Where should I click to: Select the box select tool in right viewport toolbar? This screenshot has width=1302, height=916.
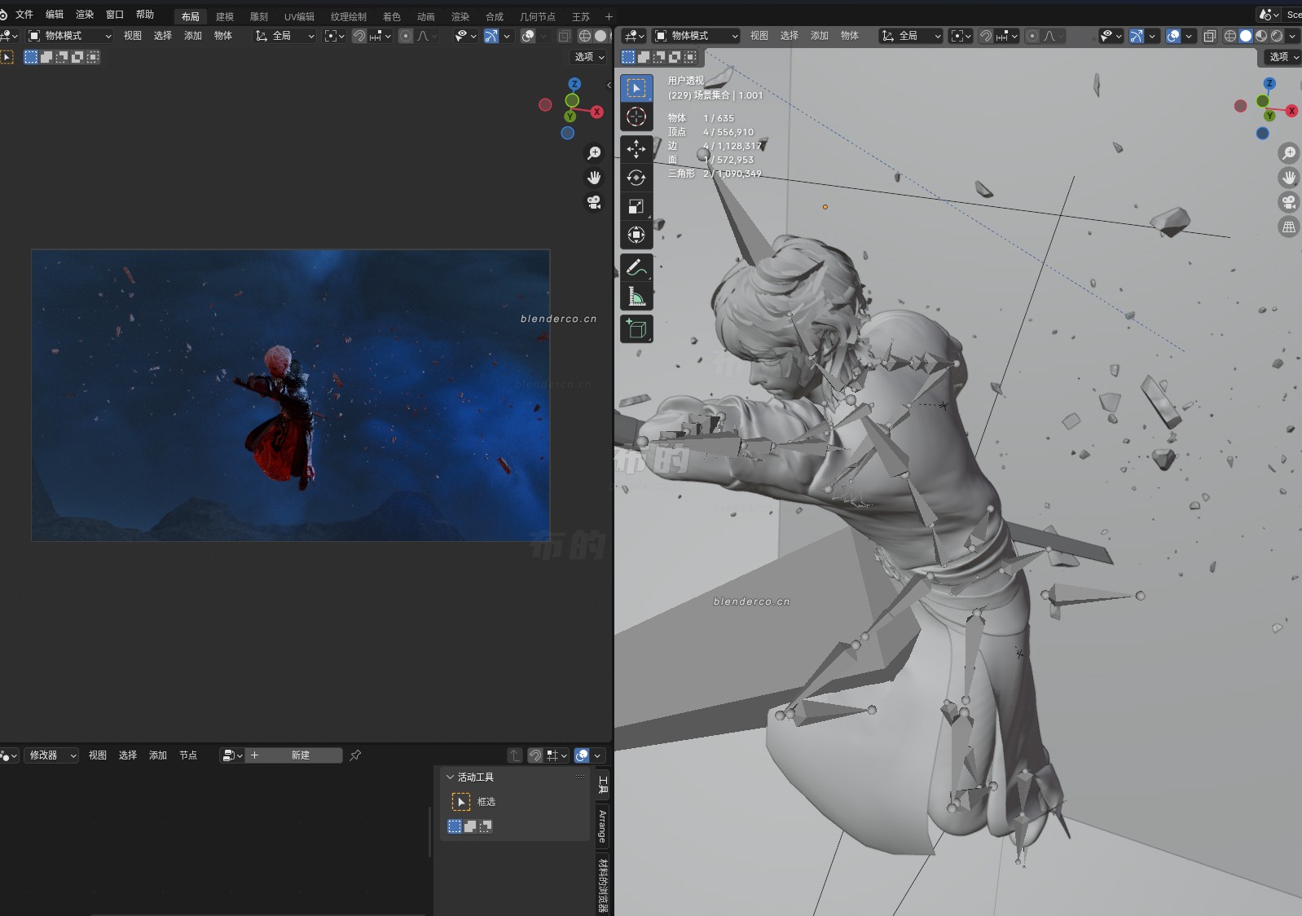click(636, 88)
